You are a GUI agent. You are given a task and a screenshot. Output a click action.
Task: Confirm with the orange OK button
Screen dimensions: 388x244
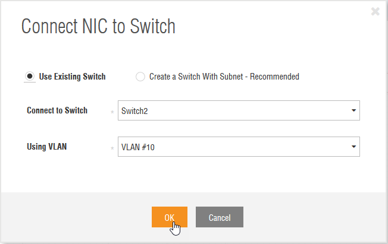coord(170,217)
